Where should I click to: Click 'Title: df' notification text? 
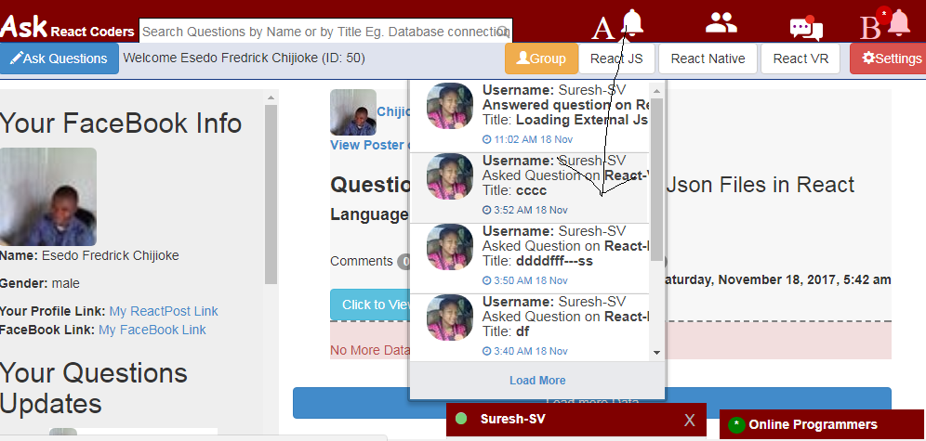(506, 332)
